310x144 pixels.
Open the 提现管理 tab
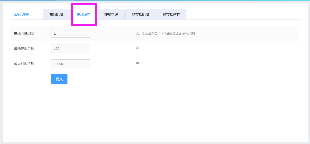(111, 14)
